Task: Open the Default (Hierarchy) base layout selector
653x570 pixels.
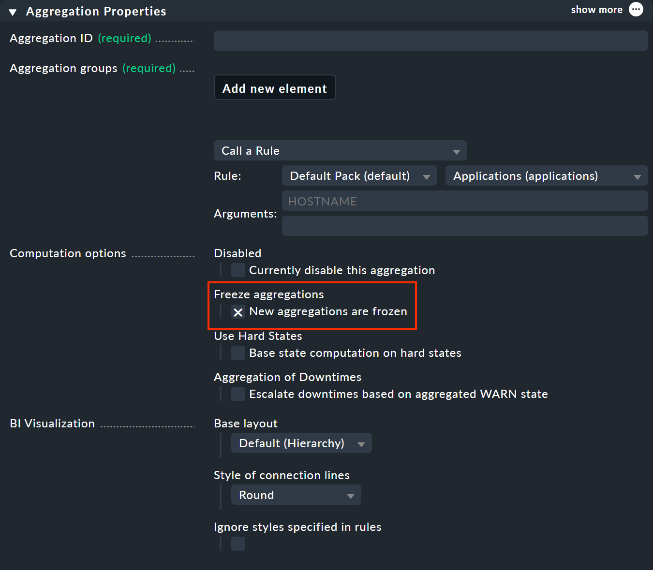Action: 301,443
